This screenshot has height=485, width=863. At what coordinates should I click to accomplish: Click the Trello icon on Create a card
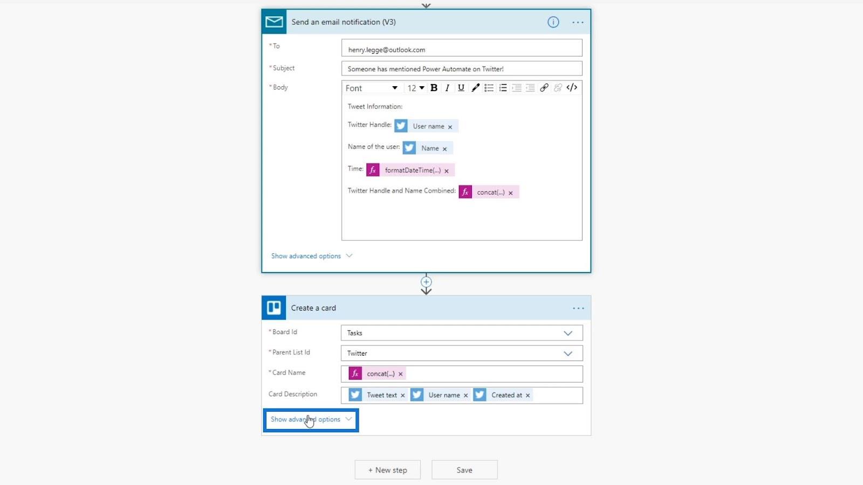(x=274, y=308)
